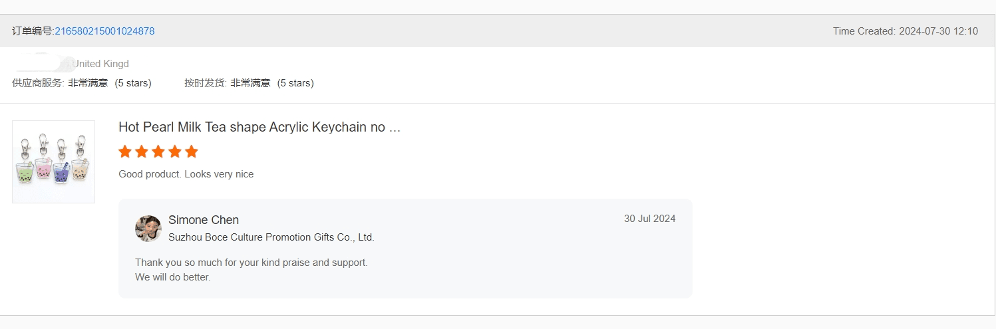Click the Time Created timestamp
This screenshot has width=996, height=329.
905,31
